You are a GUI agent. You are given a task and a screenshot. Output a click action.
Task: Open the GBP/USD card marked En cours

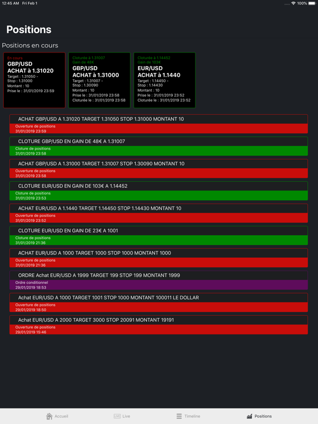pos(34,80)
